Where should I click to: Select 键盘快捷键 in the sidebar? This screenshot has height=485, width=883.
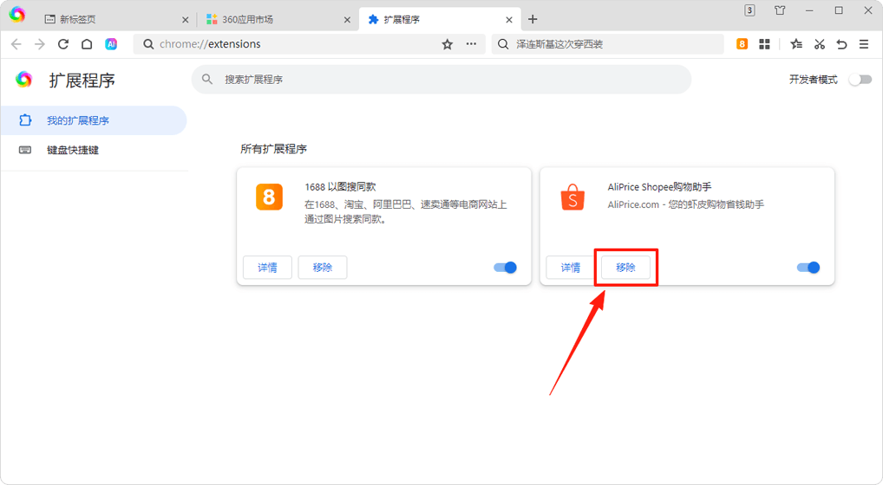click(x=73, y=150)
